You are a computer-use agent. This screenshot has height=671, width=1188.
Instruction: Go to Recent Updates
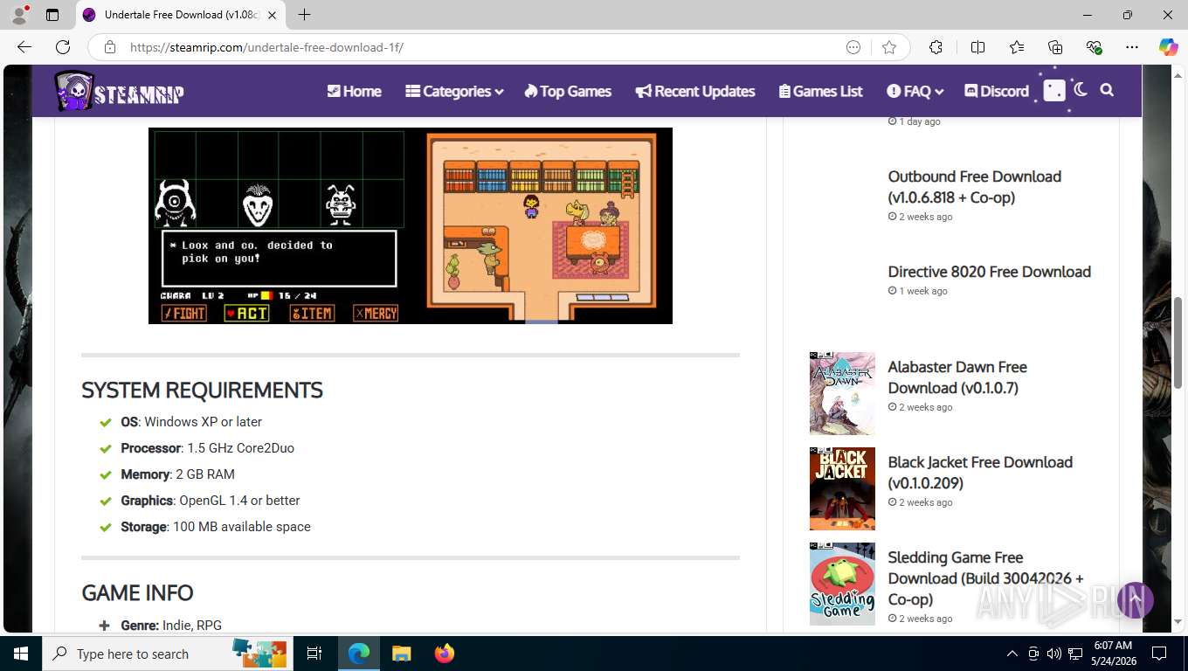coord(695,91)
